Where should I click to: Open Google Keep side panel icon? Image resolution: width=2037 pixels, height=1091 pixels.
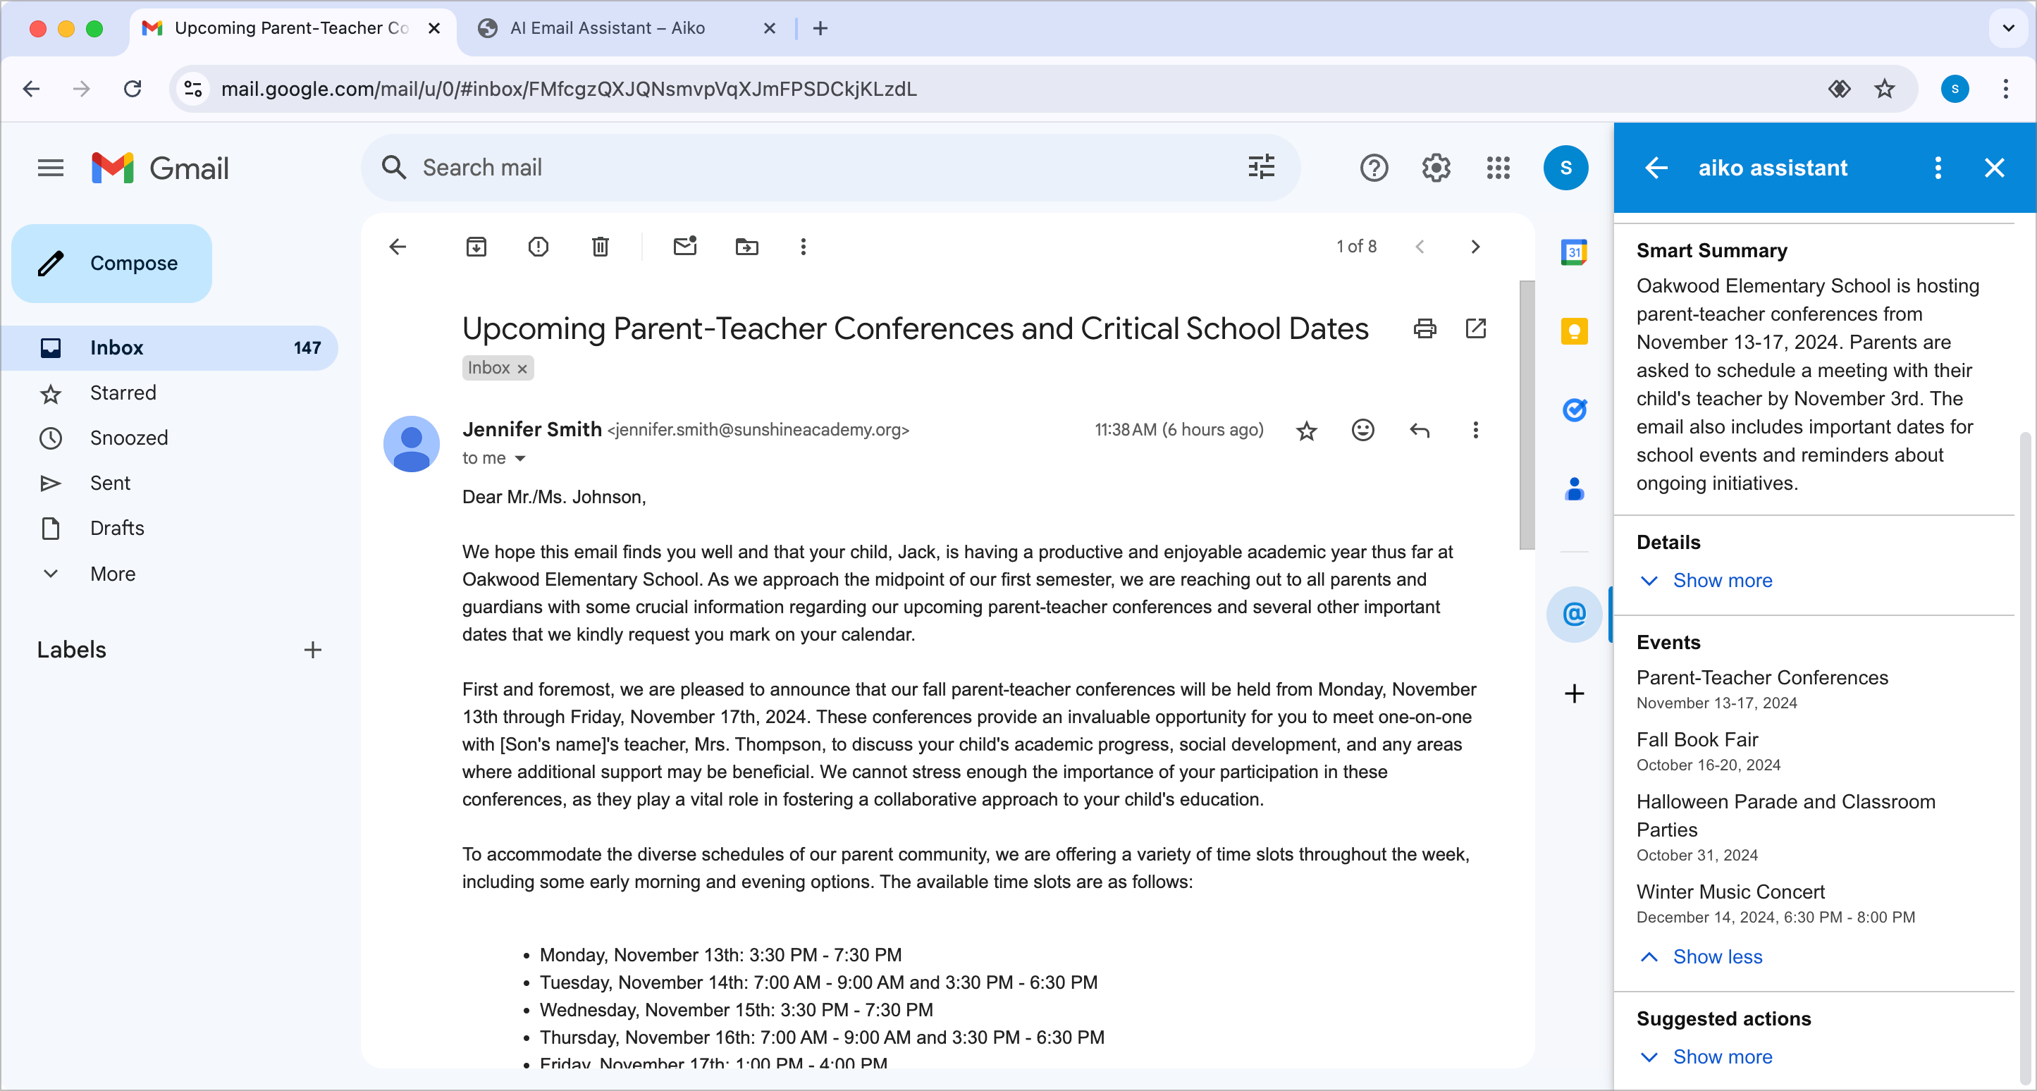click(1574, 331)
